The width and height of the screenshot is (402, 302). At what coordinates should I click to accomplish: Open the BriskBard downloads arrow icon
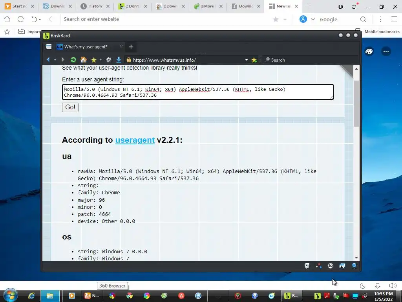(x=119, y=60)
